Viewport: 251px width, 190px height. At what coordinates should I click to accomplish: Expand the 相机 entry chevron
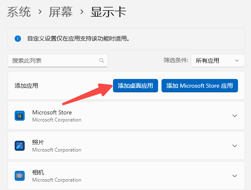(x=235, y=176)
